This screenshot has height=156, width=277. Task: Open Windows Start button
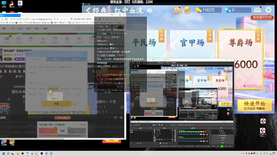point(3,154)
